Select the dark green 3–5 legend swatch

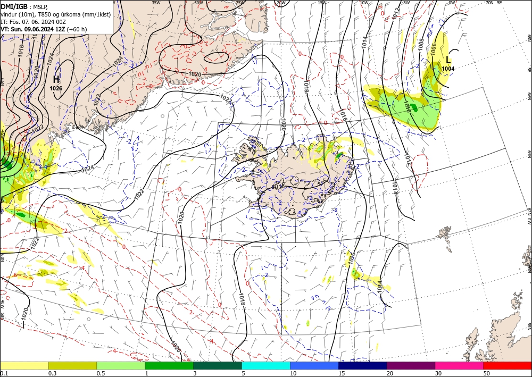(x=218, y=365)
